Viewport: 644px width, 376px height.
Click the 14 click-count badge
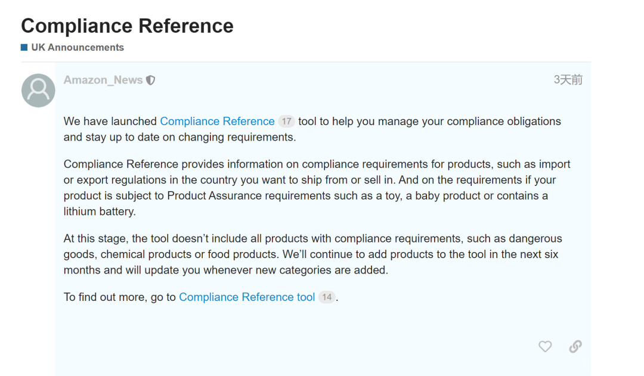pos(326,297)
